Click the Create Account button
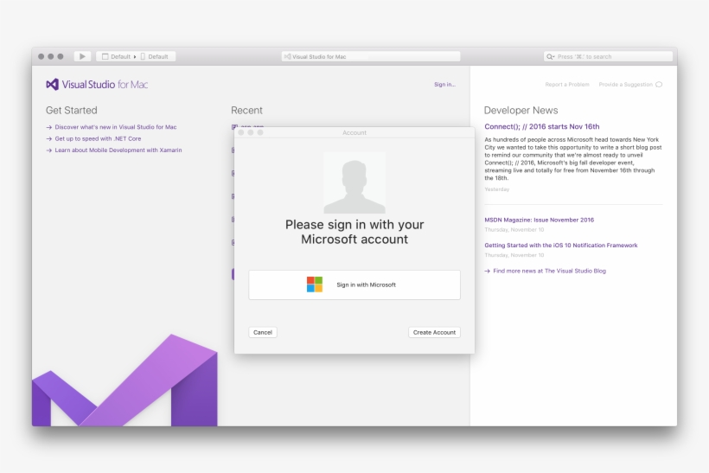 pyautogui.click(x=434, y=332)
